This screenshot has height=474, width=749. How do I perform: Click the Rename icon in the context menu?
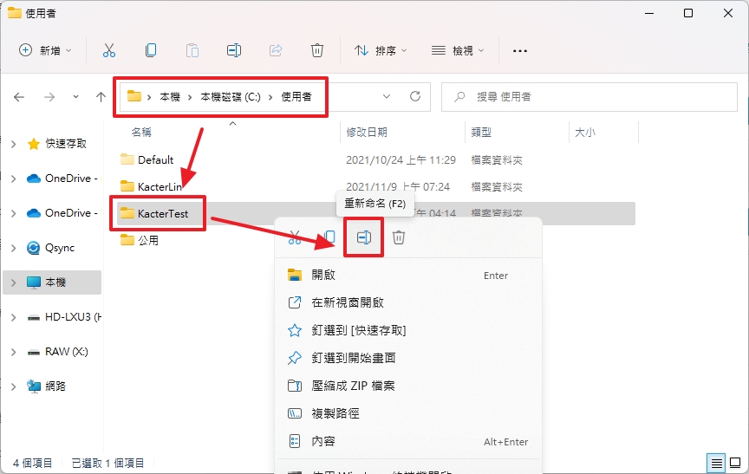point(364,237)
